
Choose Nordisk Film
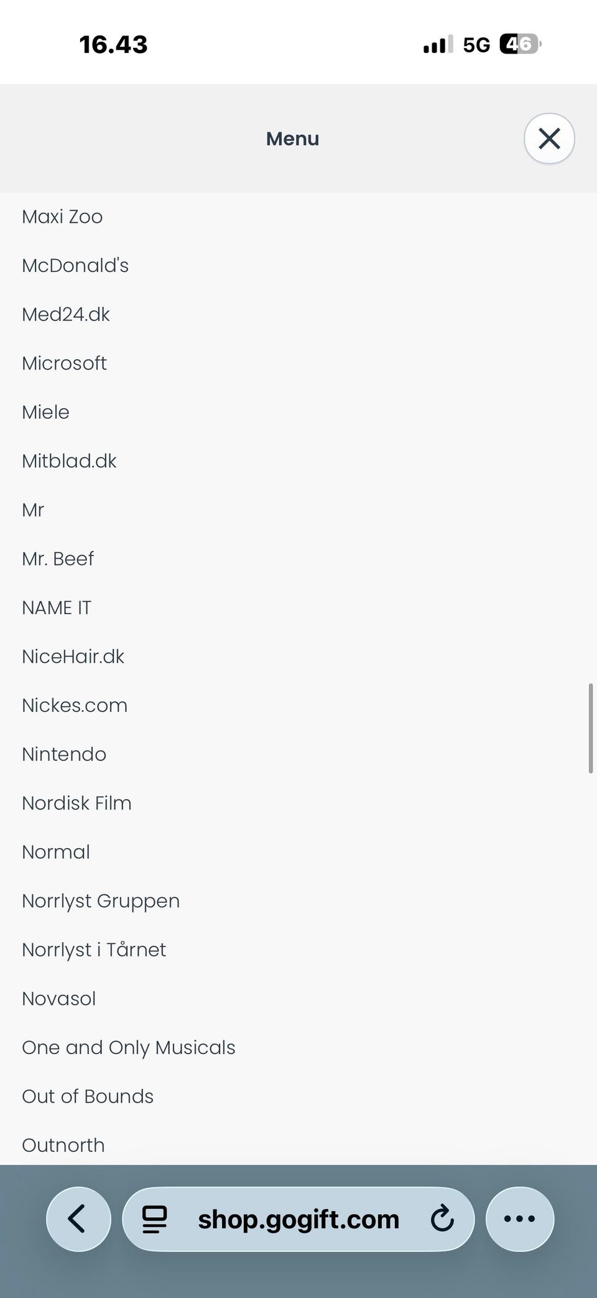[x=76, y=803]
